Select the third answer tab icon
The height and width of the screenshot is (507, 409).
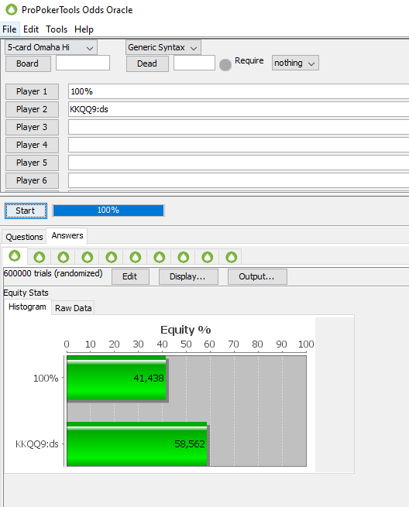63,258
